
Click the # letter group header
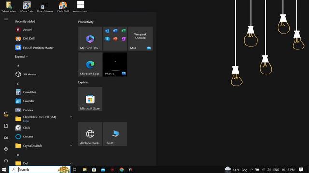tap(18, 65)
